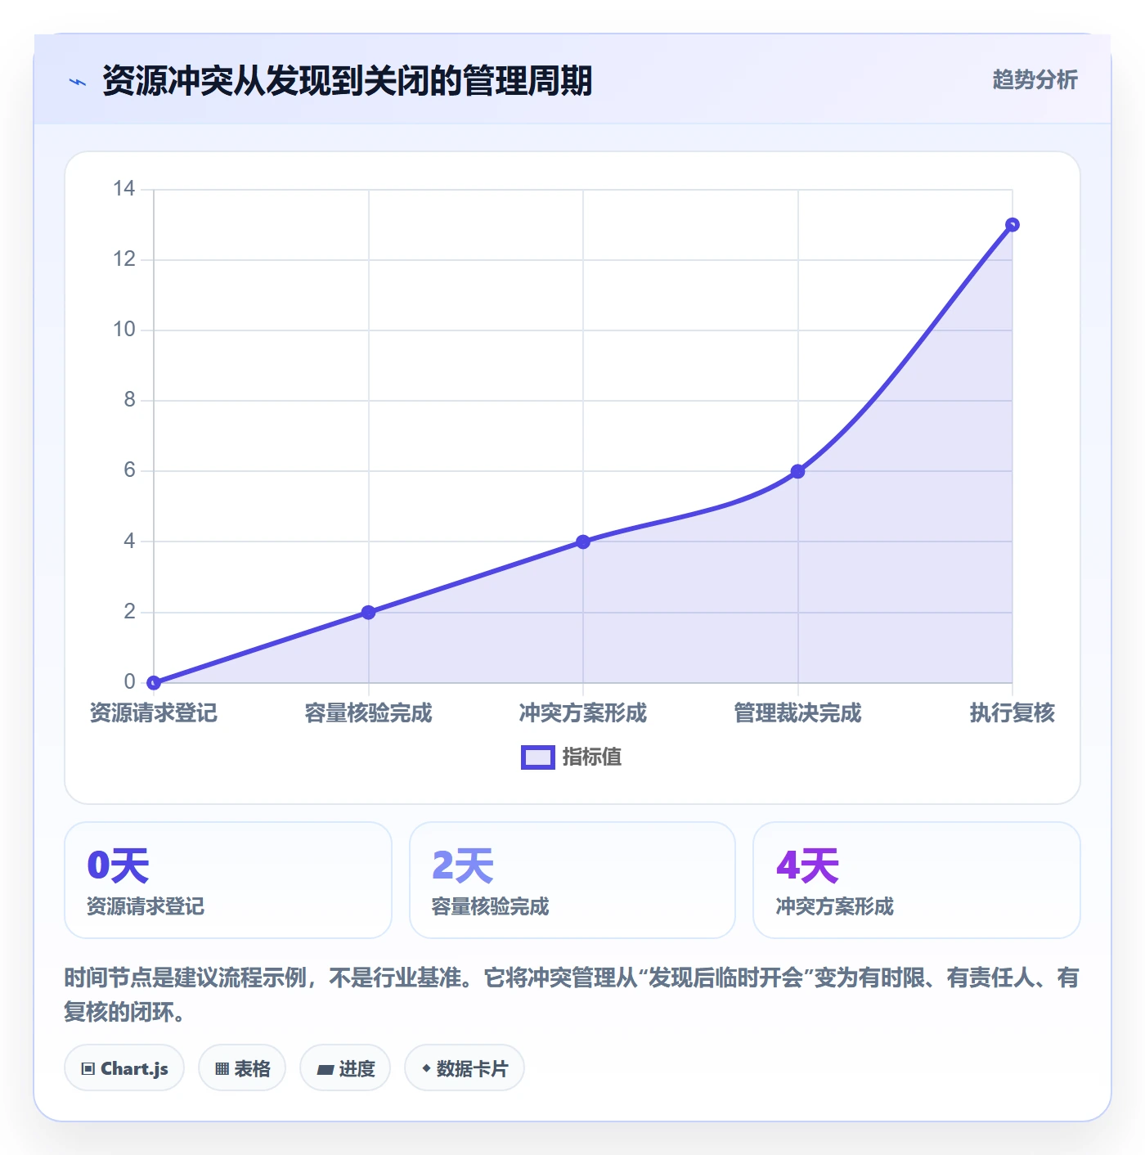Click the y-axis value 10
The height and width of the screenshot is (1155, 1145).
124,330
